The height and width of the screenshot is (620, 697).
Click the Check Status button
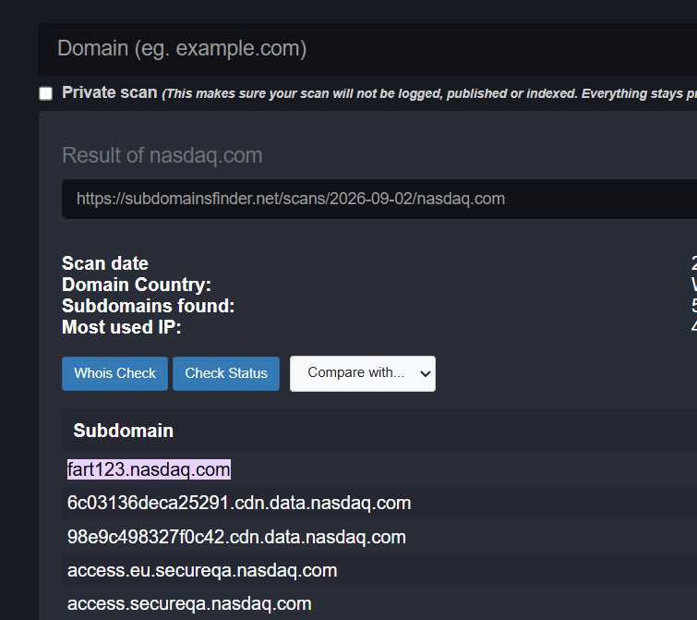tap(226, 373)
